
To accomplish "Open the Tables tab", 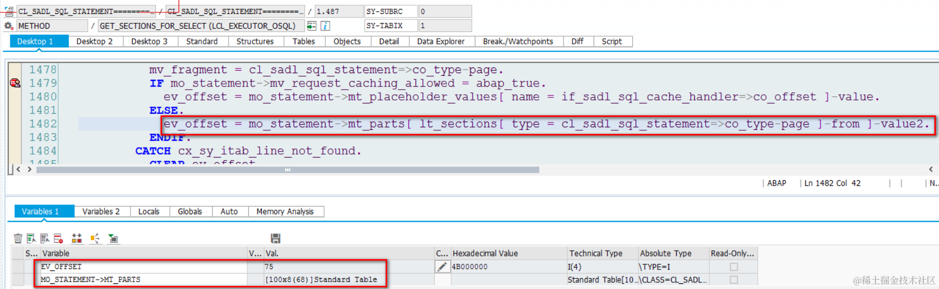I will 304,41.
